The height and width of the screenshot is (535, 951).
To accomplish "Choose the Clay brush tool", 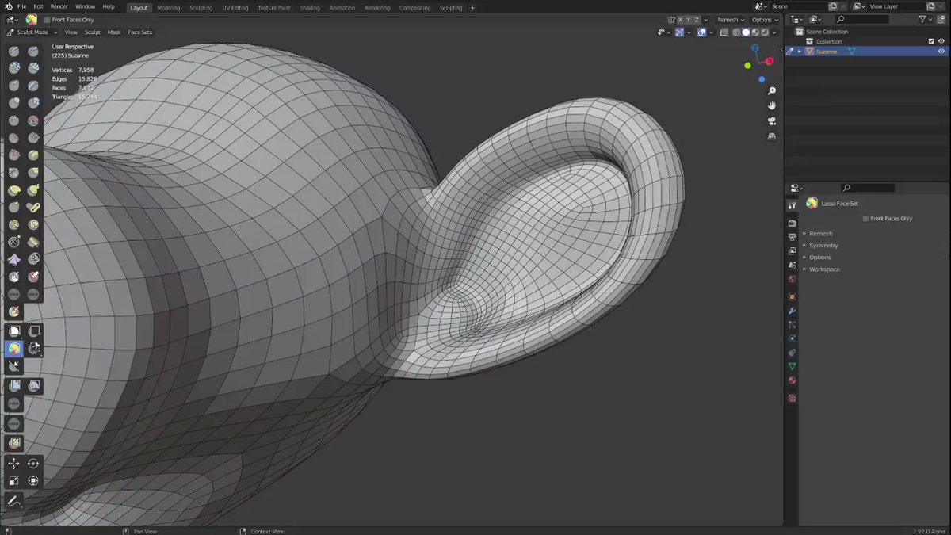I will [14, 68].
